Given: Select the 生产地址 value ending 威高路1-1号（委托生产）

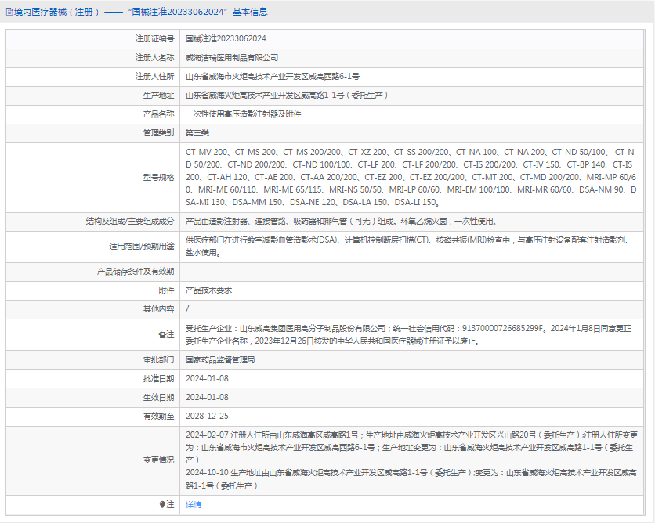Looking at the screenshot, I should pos(287,96).
